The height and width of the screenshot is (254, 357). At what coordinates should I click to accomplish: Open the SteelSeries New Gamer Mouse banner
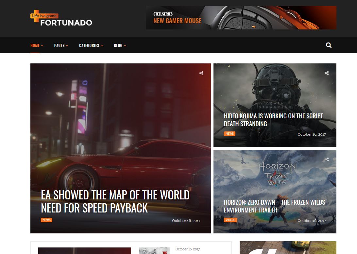click(x=241, y=18)
